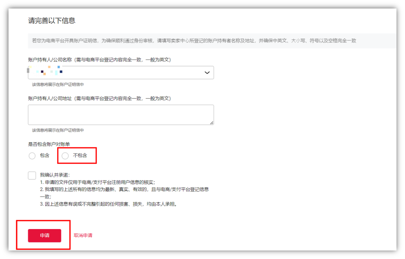Viewport: 405px width, 259px height.
Task: Click the "取消申请" link
Action: point(83,235)
